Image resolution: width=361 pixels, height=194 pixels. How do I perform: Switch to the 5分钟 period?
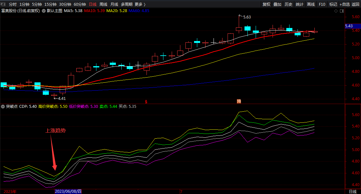(37, 4)
